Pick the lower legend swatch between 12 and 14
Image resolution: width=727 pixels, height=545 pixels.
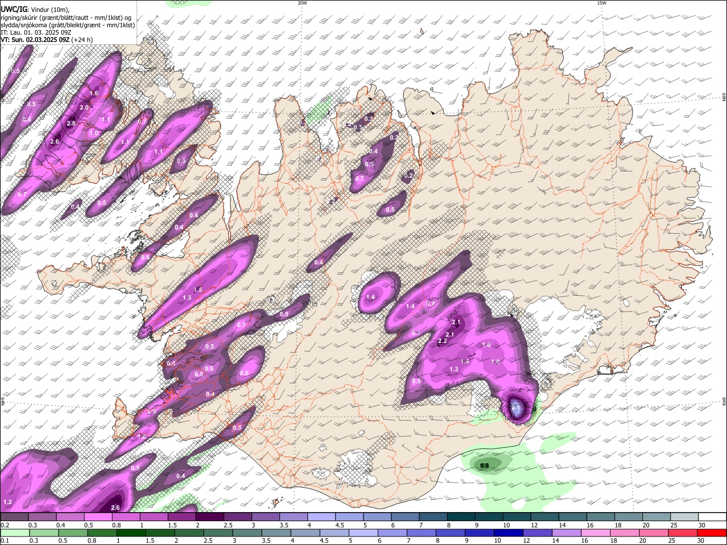[x=538, y=533]
